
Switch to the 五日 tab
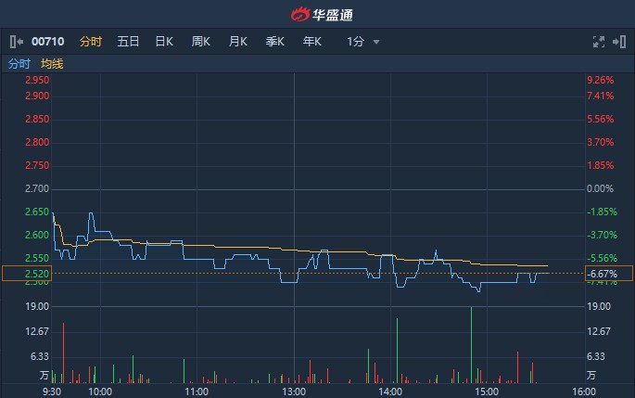tap(128, 42)
